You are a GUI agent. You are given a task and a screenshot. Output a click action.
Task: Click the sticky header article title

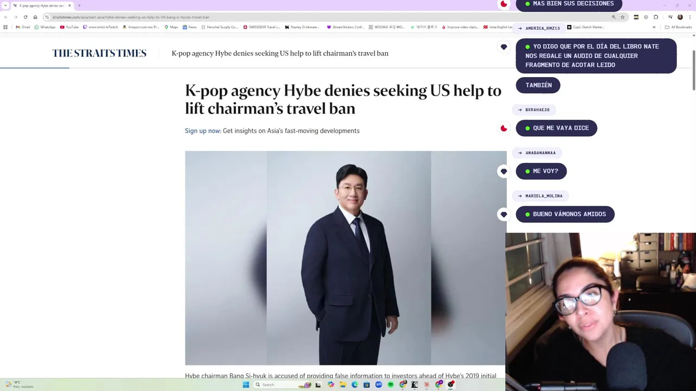[280, 53]
